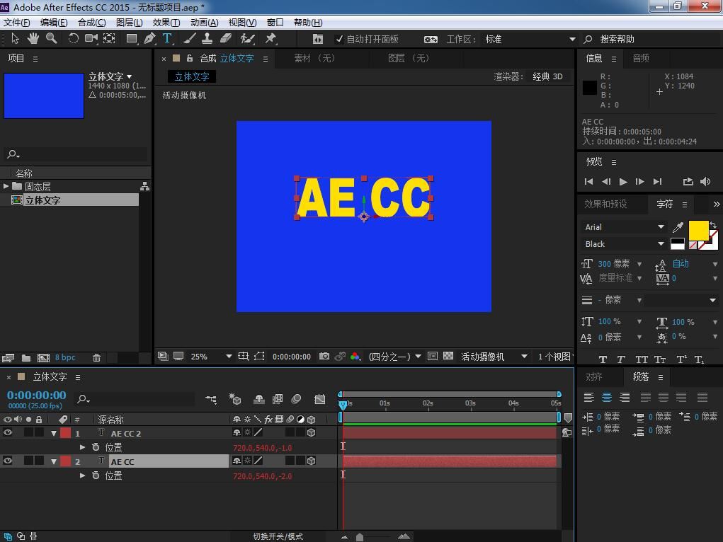The height and width of the screenshot is (542, 723).
Task: Select the Puppet Pin tool
Action: pos(271,39)
